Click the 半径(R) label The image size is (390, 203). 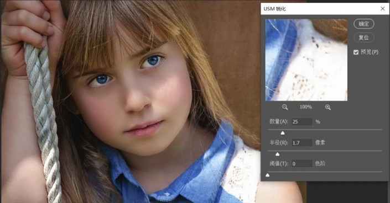point(279,143)
